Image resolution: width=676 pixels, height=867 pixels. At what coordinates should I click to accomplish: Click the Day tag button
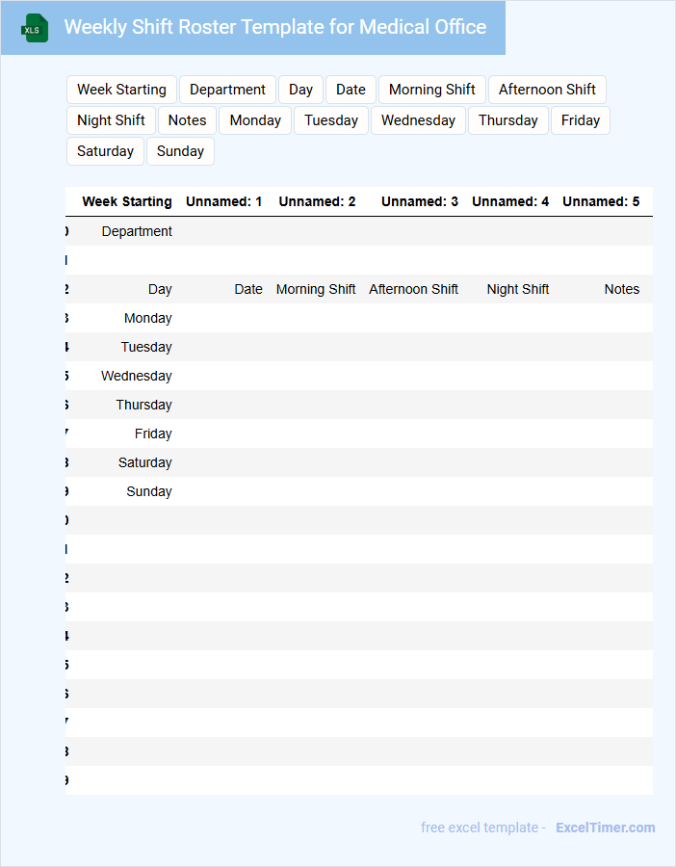coord(300,90)
